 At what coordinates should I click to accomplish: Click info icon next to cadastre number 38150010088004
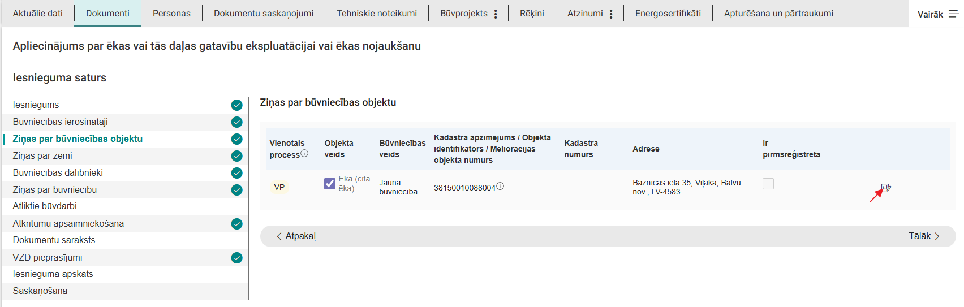point(500,186)
